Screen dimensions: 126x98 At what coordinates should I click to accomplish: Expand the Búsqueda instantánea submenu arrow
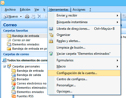pyautogui.click(x=117, y=22)
